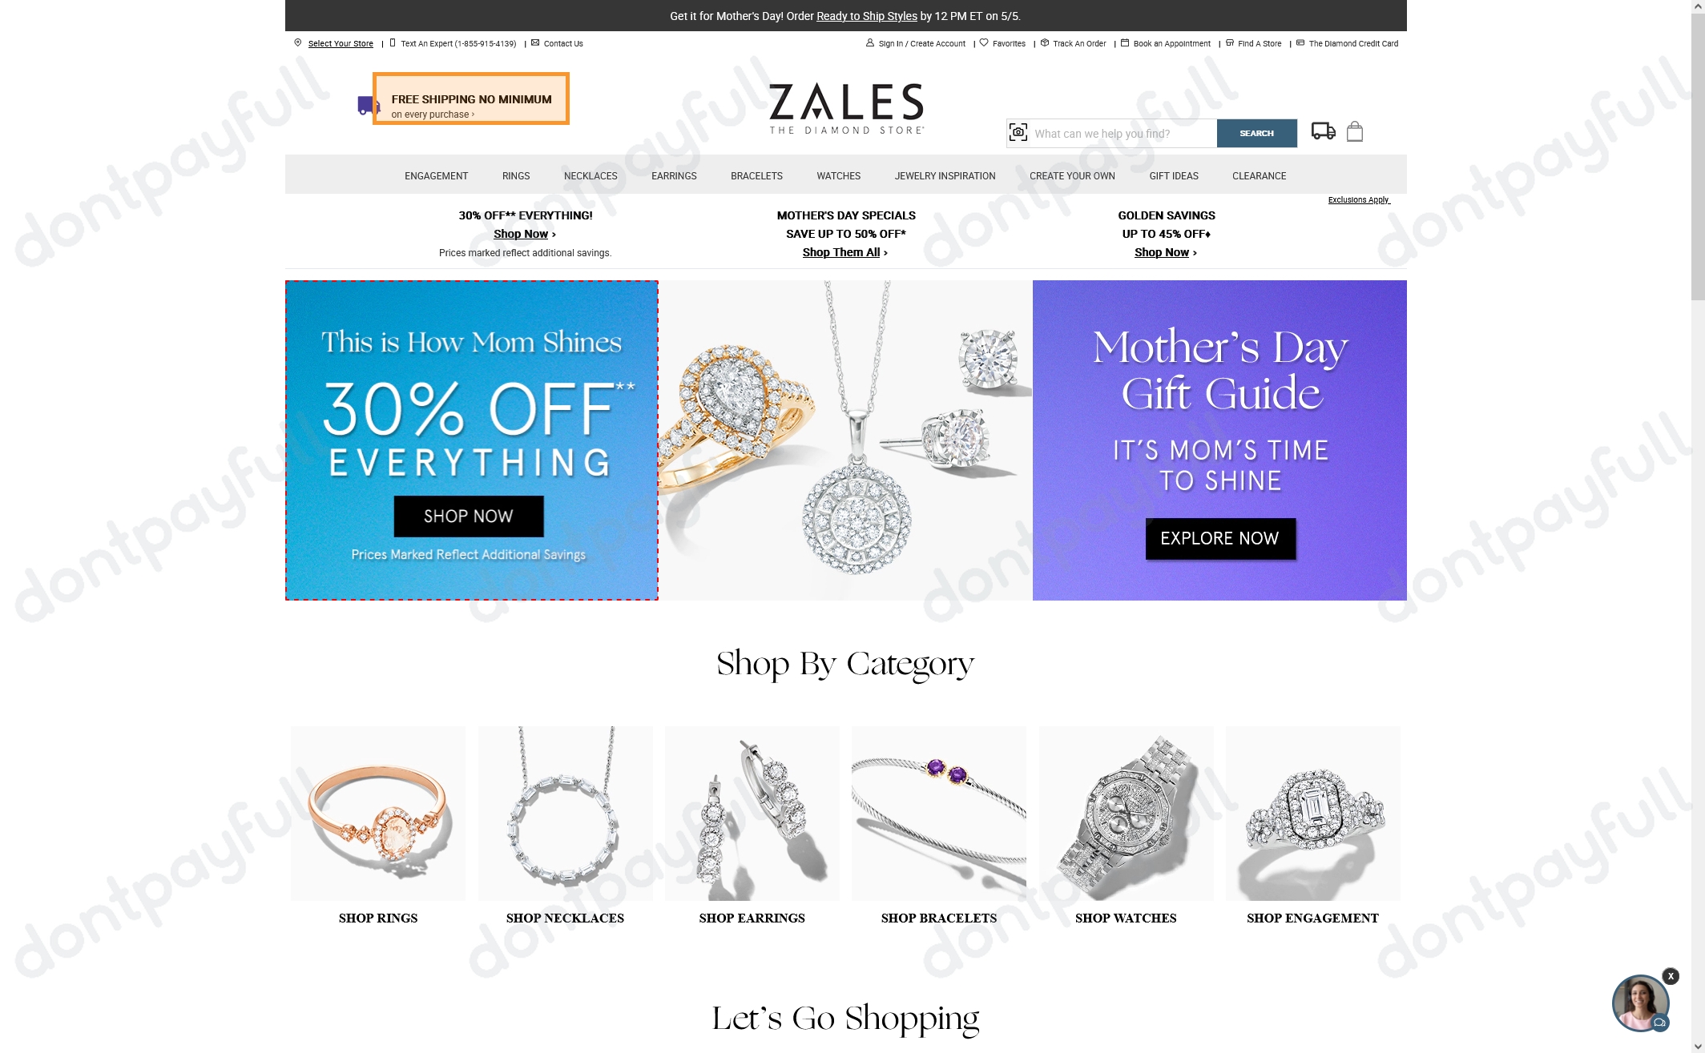Expand the Create Your Own menu
Viewport: 1705px width, 1053px height.
coord(1072,175)
